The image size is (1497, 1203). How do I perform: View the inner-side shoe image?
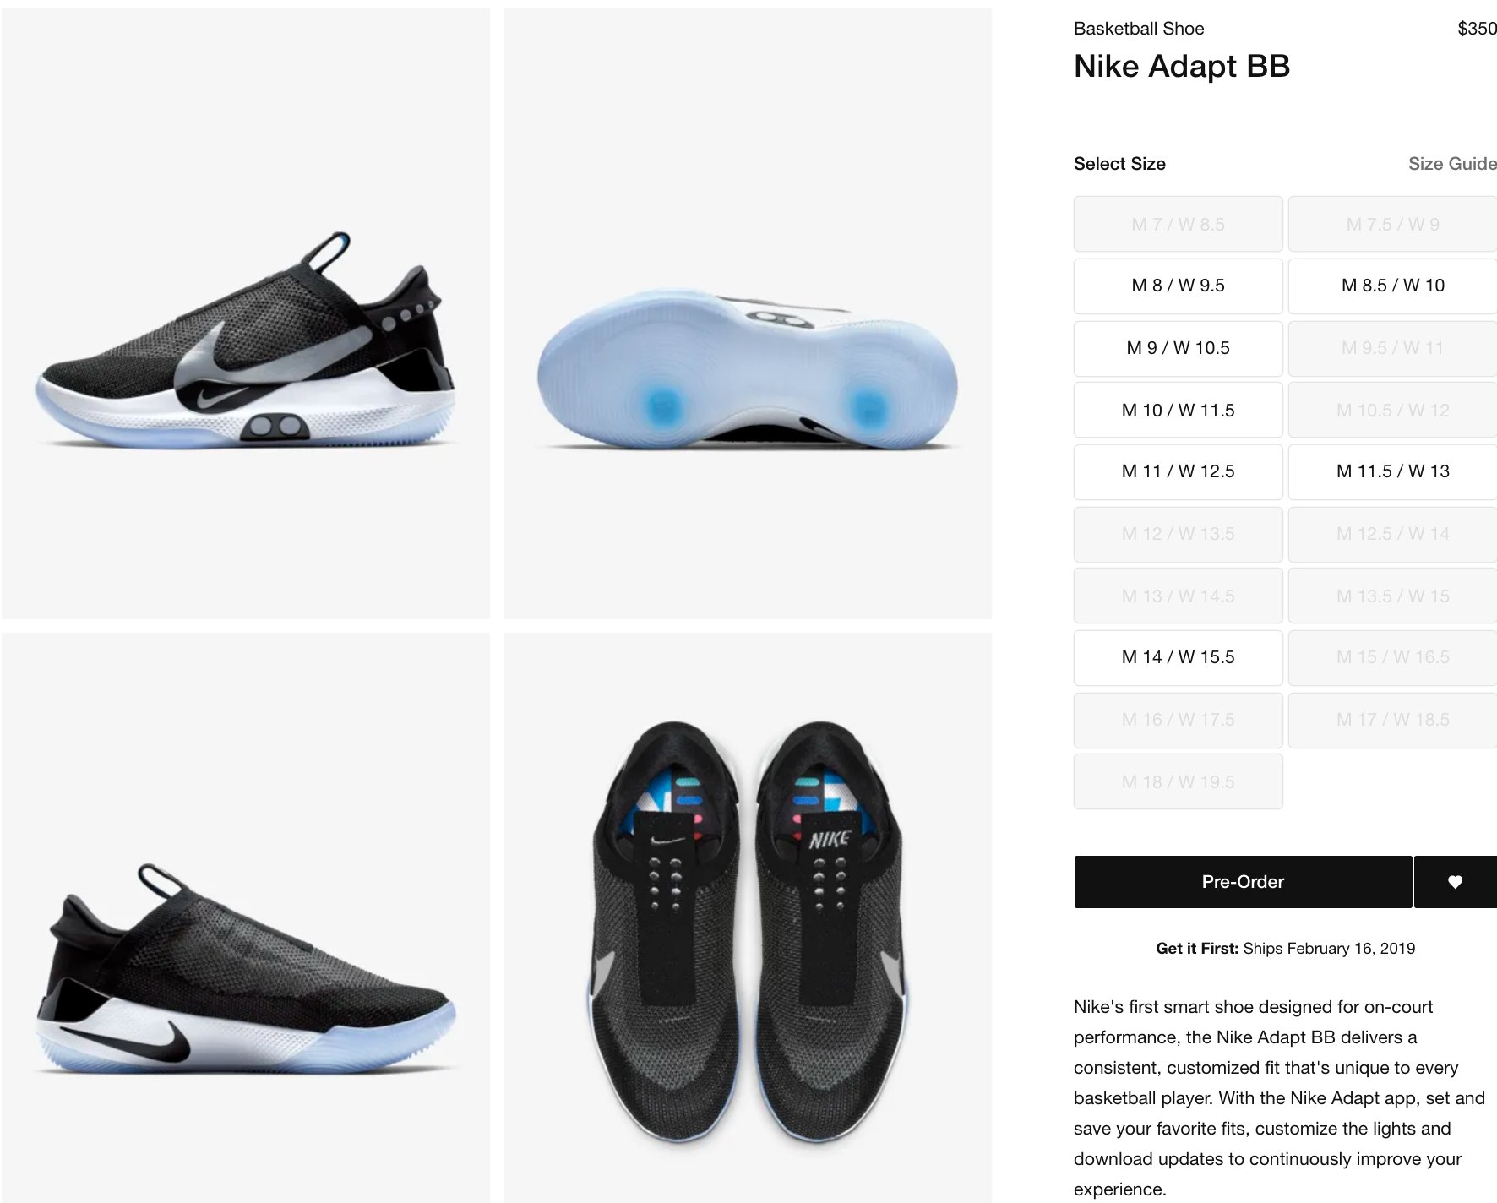coord(246,918)
